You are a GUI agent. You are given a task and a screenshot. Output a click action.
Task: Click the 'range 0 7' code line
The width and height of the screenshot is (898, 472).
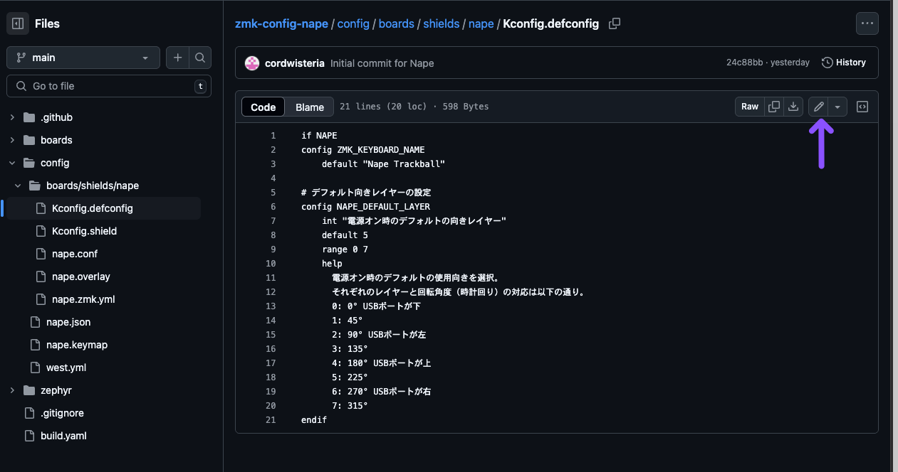coord(345,250)
